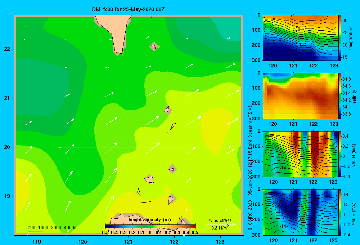The height and width of the screenshot is (245, 360).
Task: Click longitude 123 on the main map axis
Action: pyautogui.click(x=220, y=241)
